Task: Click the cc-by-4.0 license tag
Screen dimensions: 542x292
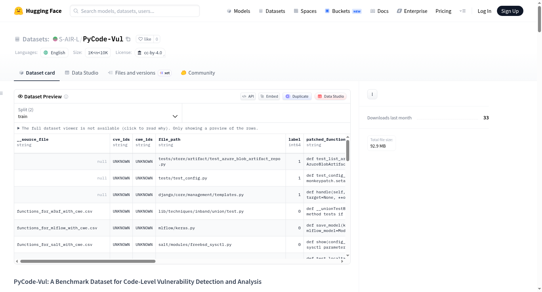Action: point(150,53)
